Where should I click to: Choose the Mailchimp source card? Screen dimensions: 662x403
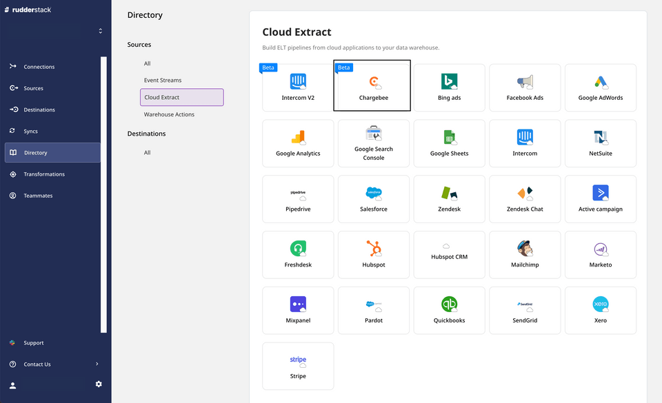525,255
